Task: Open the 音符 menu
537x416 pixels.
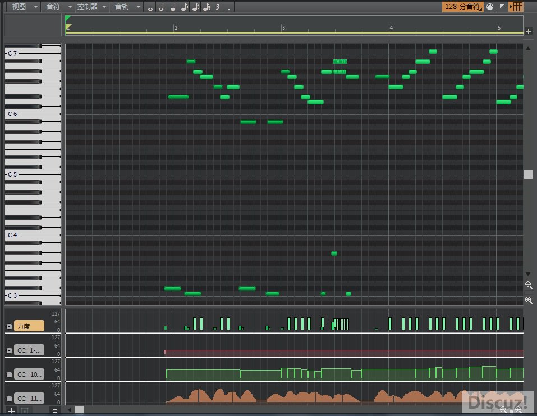Action: click(58, 7)
